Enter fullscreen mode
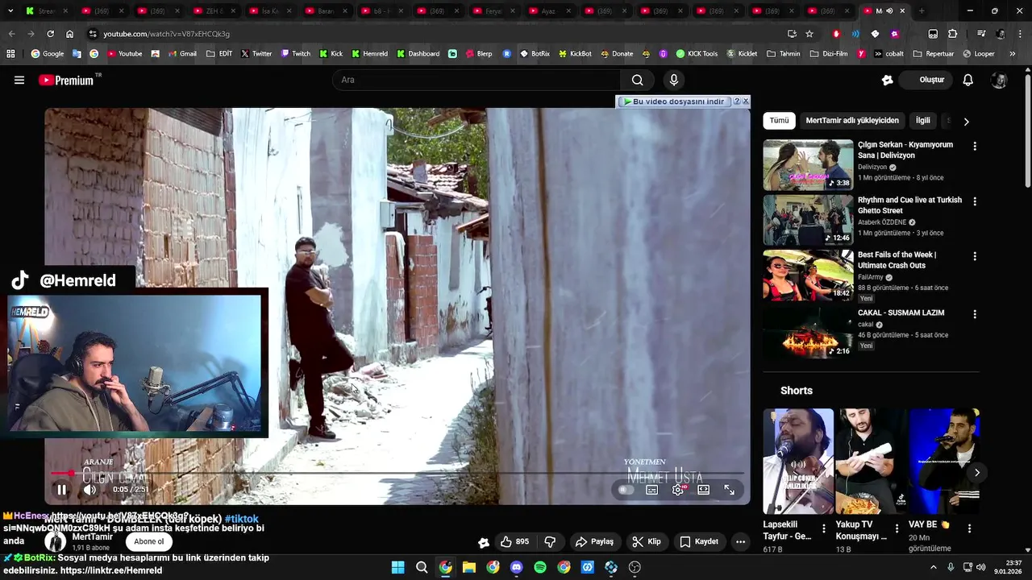 (730, 489)
